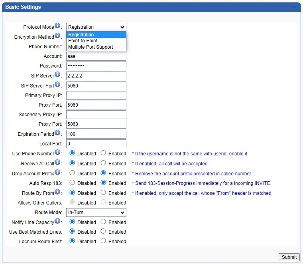Click info icon beside SIP Server Port
Image resolution: width=303 pixels, height=264 pixels.
click(57, 84)
